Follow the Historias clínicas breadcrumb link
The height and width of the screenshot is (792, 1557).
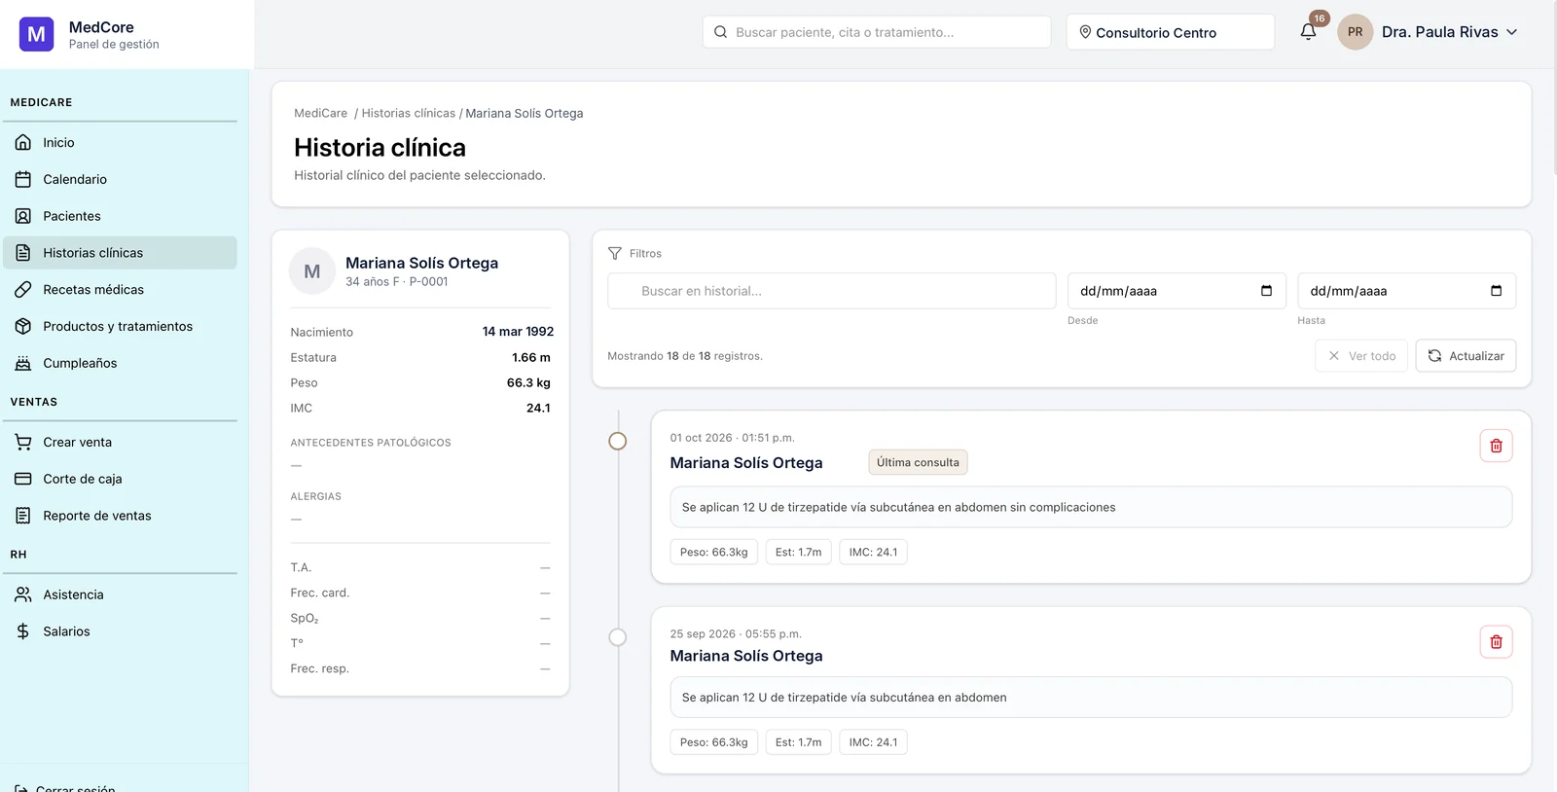point(409,114)
